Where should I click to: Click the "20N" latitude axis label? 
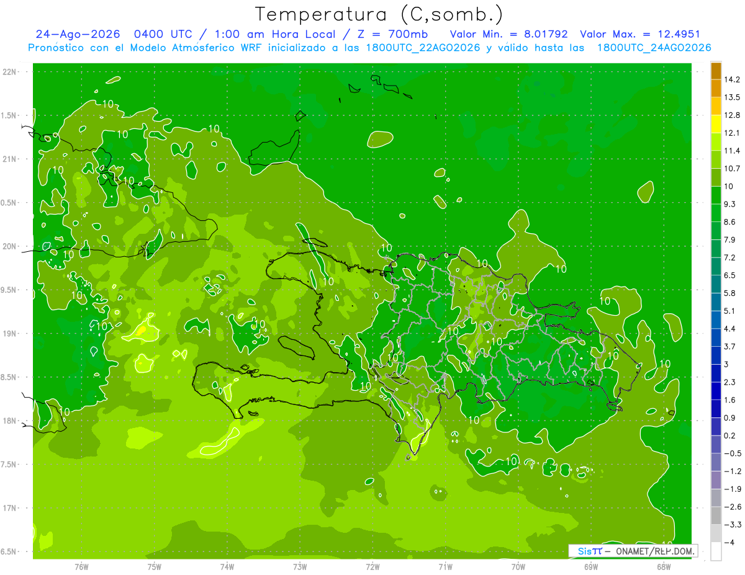[11, 246]
